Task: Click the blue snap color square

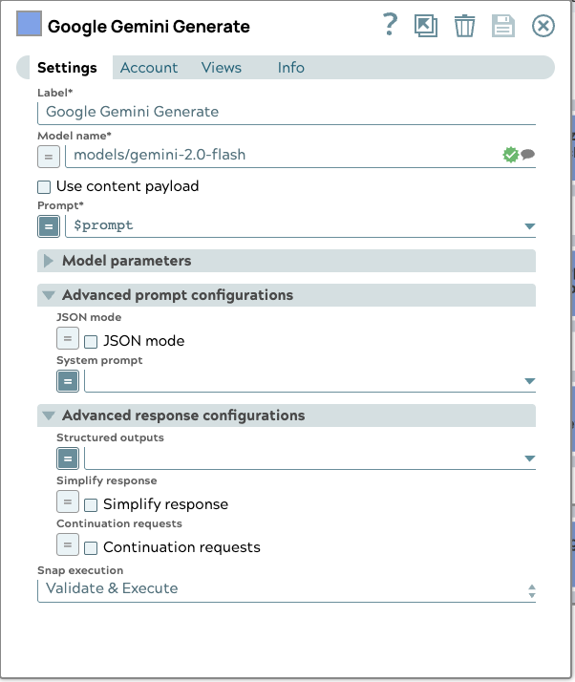Action: coord(29,26)
